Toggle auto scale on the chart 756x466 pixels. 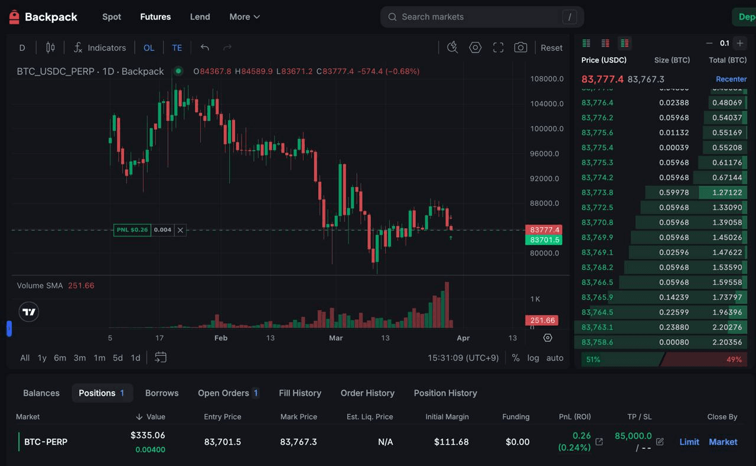[x=555, y=357]
